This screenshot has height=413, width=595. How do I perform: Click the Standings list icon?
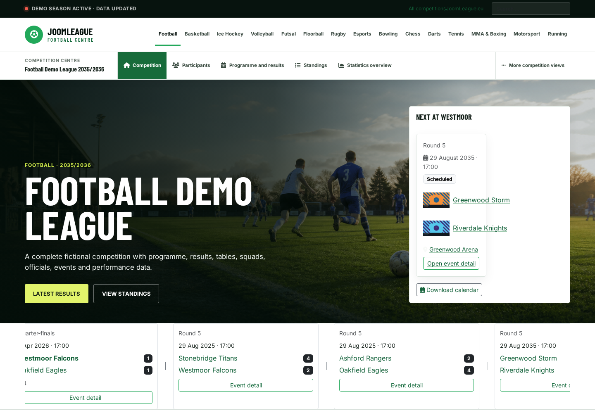[298, 65]
